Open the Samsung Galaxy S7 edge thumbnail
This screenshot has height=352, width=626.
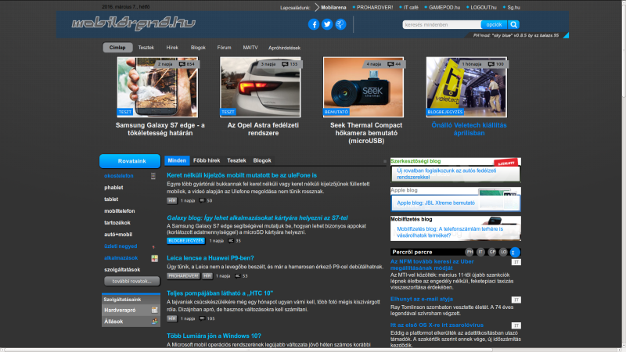pos(157,87)
